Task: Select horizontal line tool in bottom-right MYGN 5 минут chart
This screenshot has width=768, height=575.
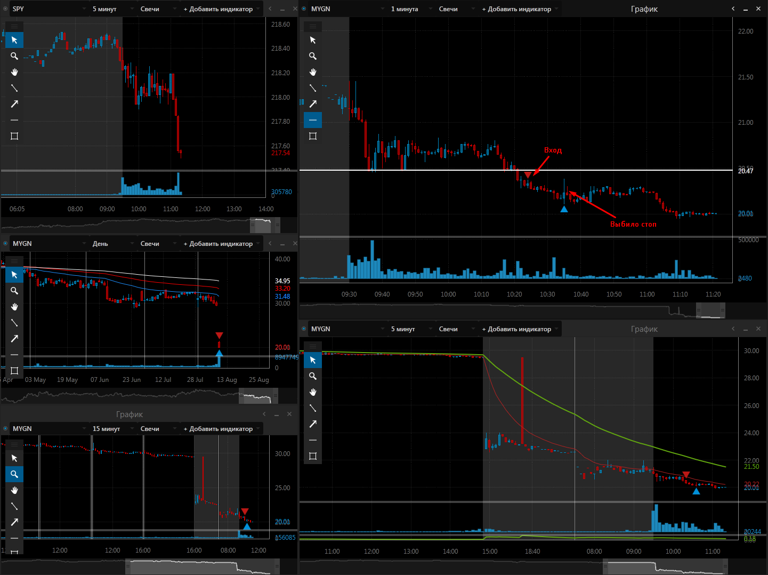Action: [313, 440]
